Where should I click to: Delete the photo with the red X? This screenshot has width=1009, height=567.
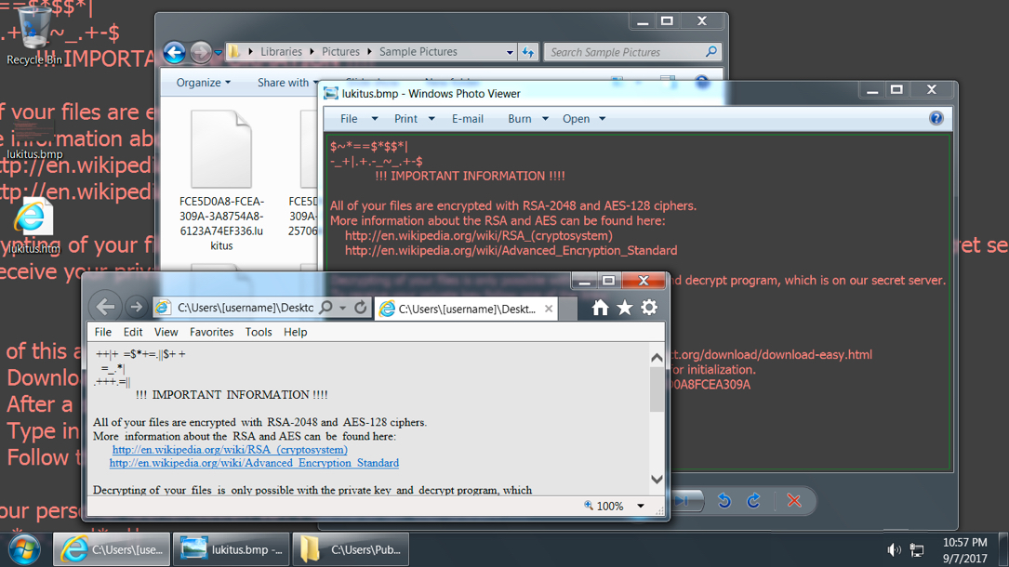(x=794, y=501)
